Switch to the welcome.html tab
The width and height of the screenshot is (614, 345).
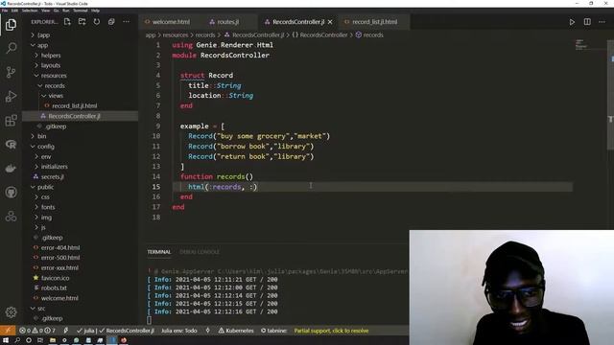coord(171,22)
